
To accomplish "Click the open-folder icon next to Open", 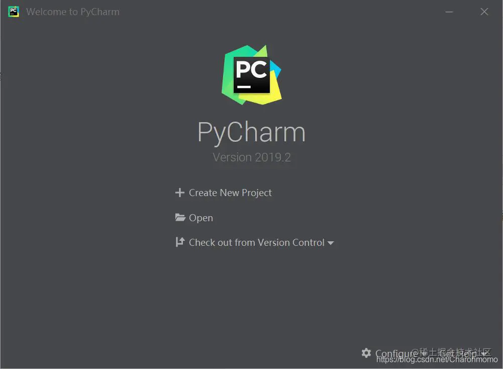I will (180, 218).
